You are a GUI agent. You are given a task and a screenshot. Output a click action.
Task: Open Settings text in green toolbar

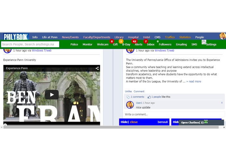tap(211, 44)
